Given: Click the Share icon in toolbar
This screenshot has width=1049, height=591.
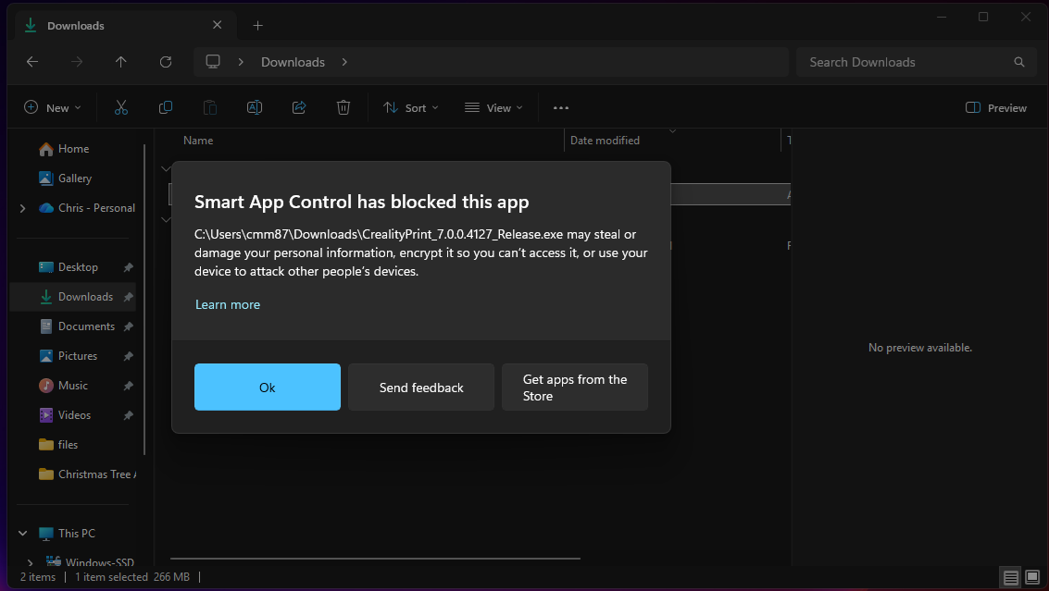Looking at the screenshot, I should [299, 107].
